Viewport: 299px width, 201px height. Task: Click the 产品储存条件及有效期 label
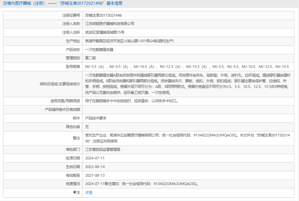point(62,109)
